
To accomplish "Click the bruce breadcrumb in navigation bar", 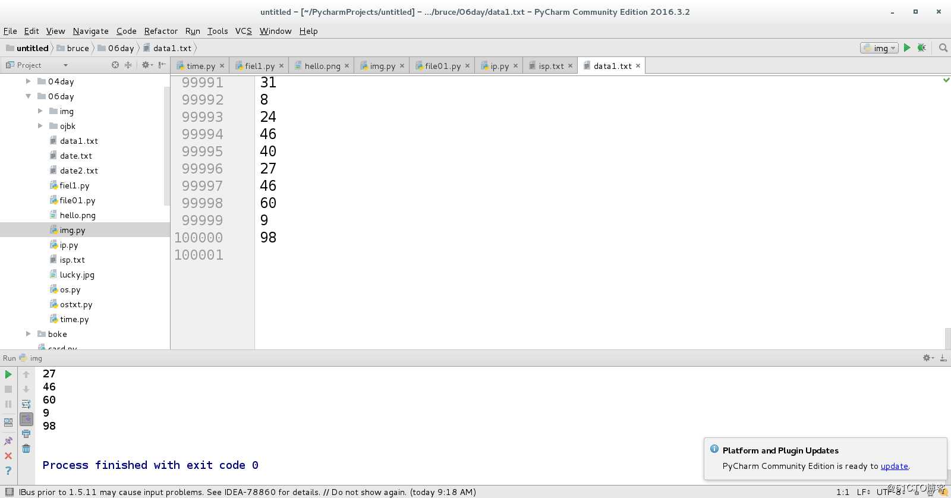I will point(73,48).
